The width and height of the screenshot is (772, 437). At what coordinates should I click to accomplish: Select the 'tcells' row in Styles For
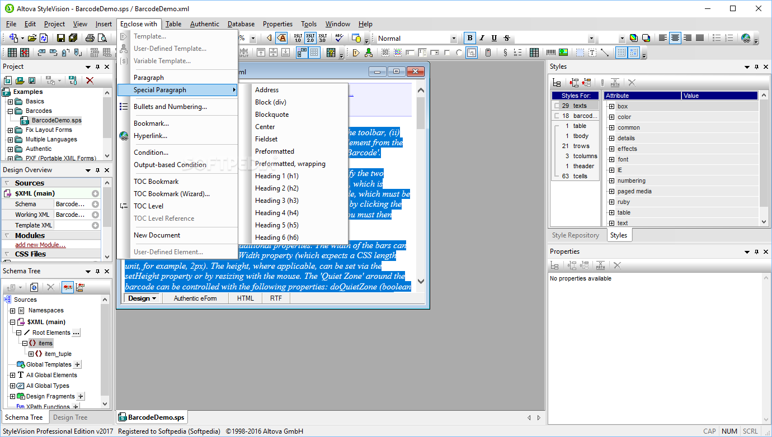575,176
